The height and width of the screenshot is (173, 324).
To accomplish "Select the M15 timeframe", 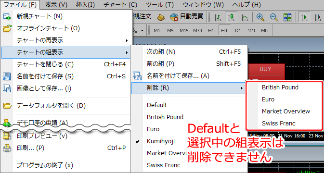I will [x=184, y=31].
